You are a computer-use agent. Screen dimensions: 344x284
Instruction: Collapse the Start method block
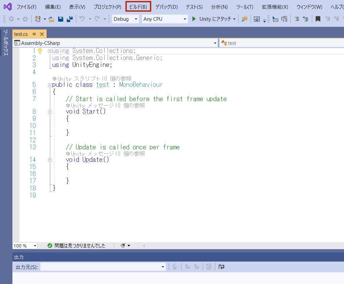[x=50, y=112]
